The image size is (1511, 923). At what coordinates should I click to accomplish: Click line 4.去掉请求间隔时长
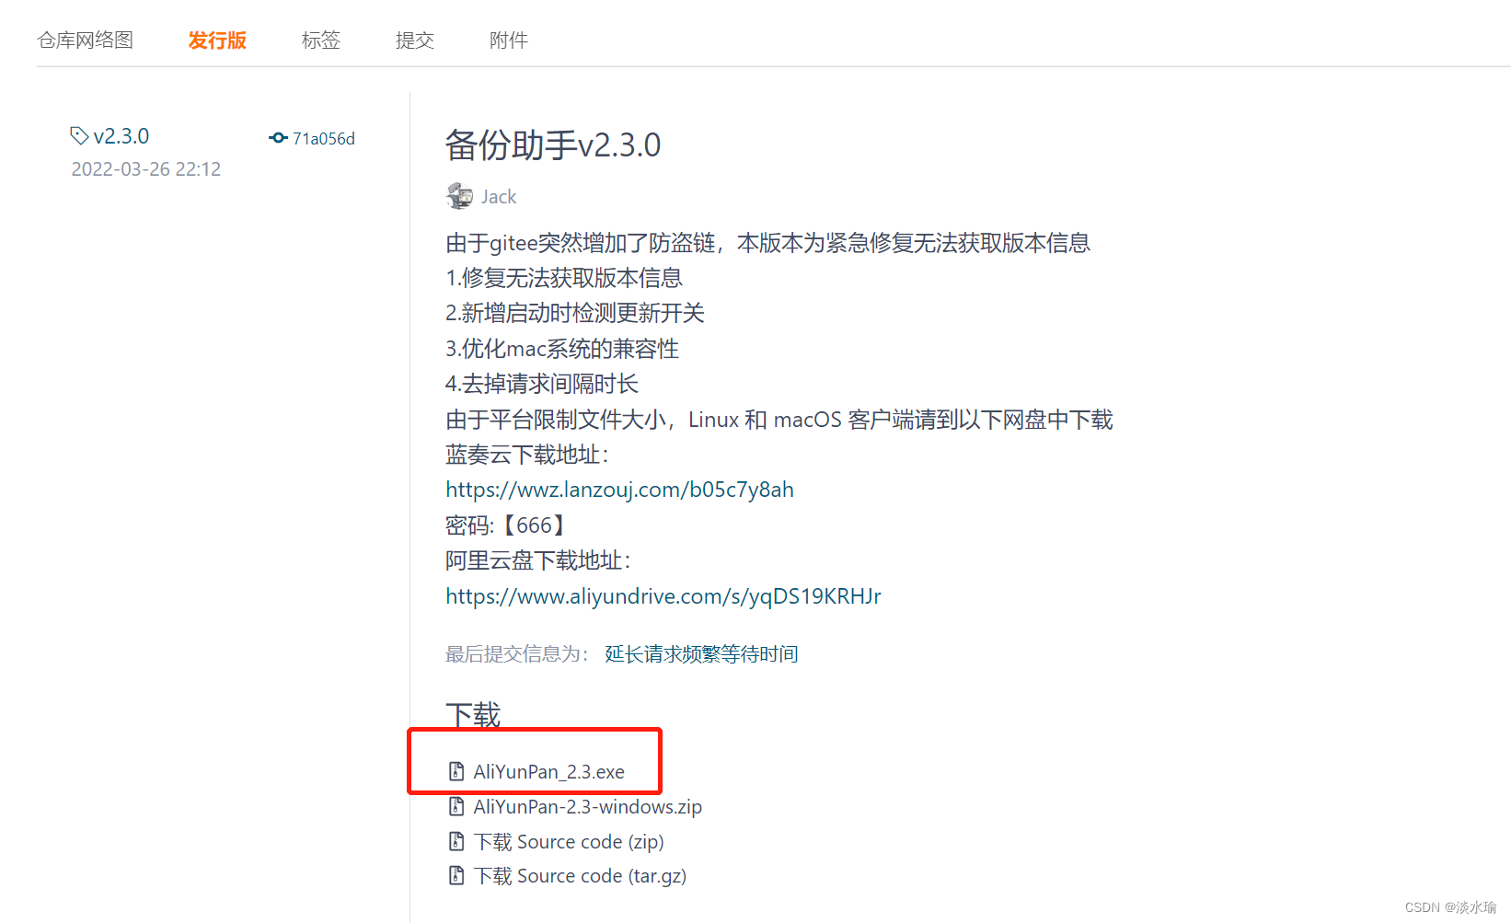[x=542, y=384]
